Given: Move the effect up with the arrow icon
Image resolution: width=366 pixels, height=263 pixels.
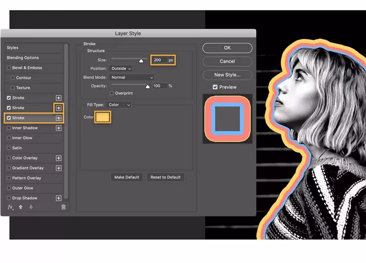Looking at the screenshot, I should [x=21, y=207].
